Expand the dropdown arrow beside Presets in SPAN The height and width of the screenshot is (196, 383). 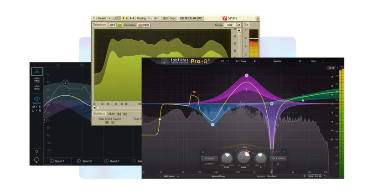[109, 18]
